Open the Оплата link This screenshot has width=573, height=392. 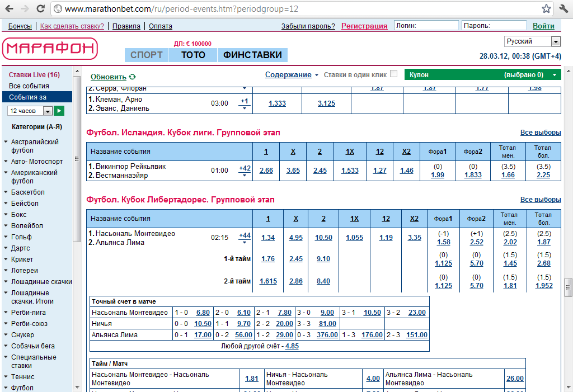pyautogui.click(x=161, y=26)
